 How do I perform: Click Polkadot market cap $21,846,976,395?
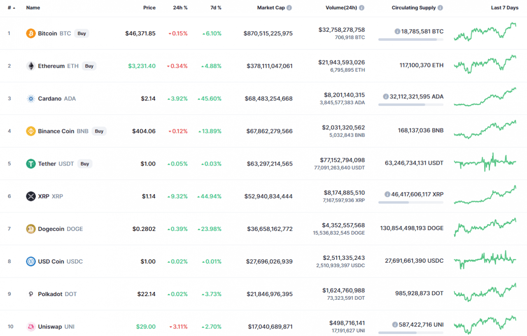(269, 294)
